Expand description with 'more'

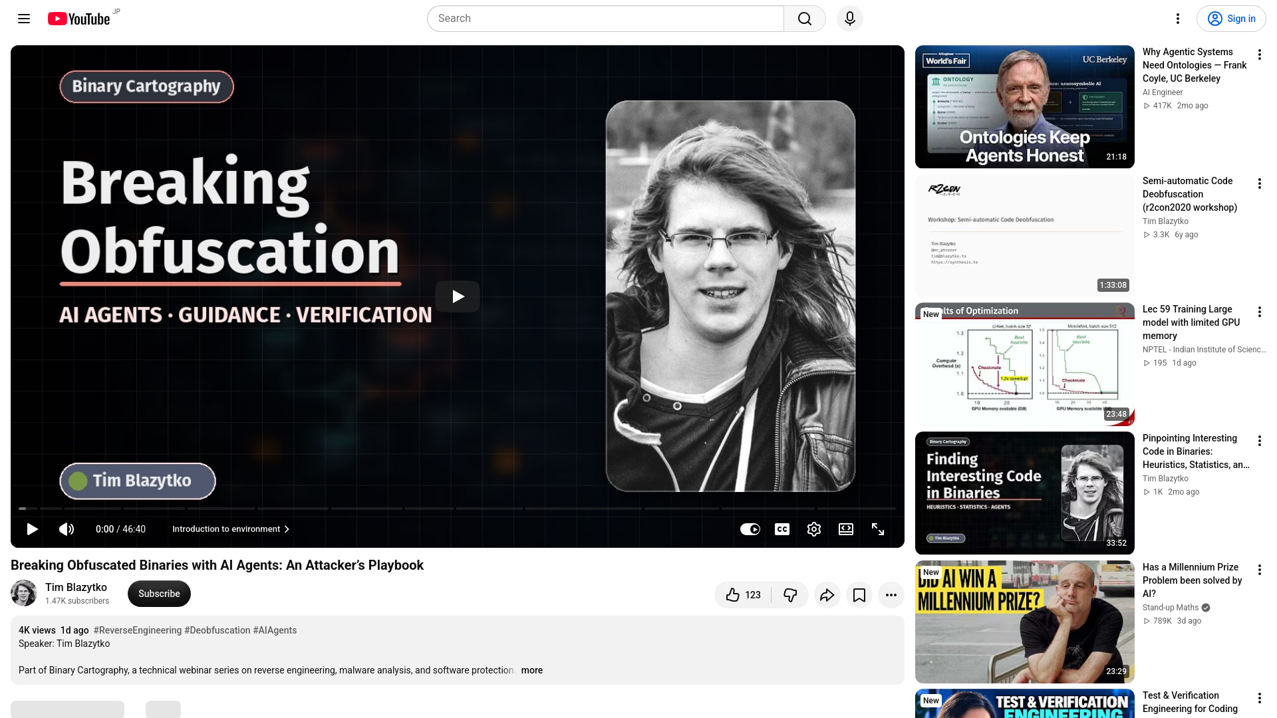(x=532, y=670)
